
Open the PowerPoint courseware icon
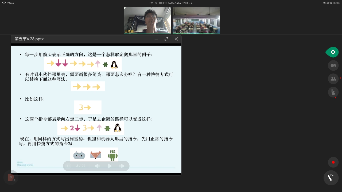[11, 178]
